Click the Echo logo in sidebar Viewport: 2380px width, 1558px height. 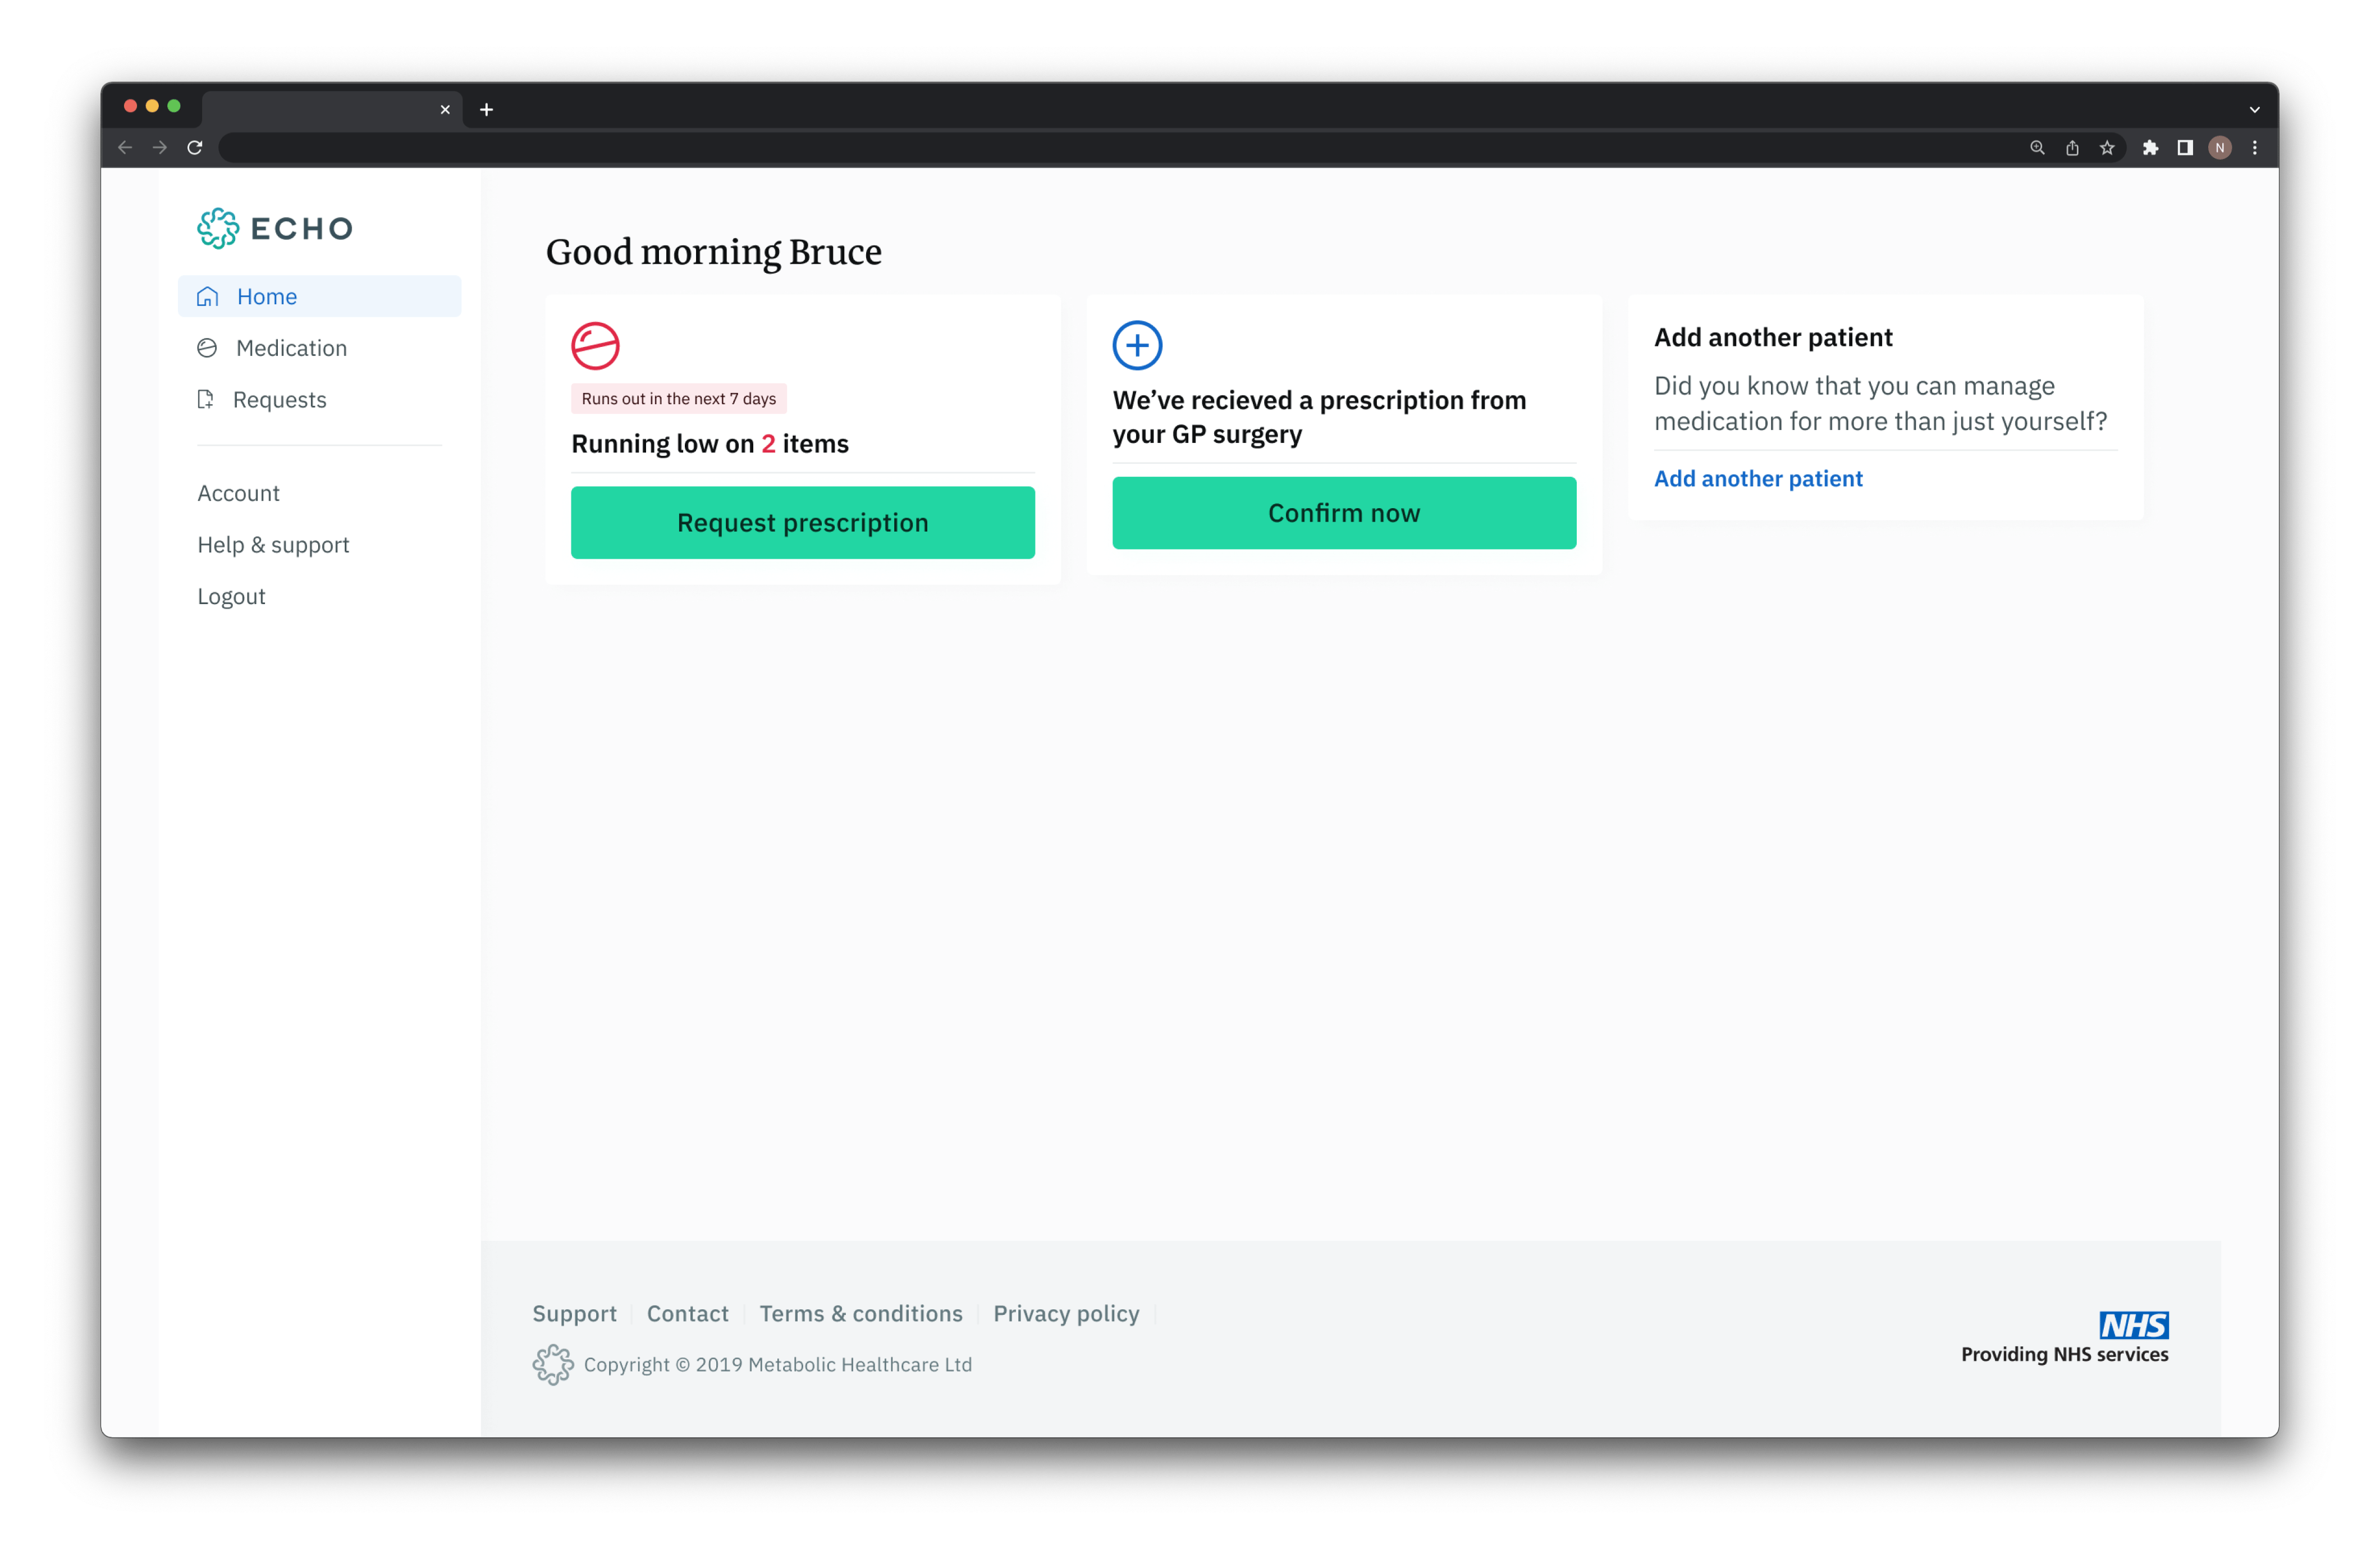[275, 228]
